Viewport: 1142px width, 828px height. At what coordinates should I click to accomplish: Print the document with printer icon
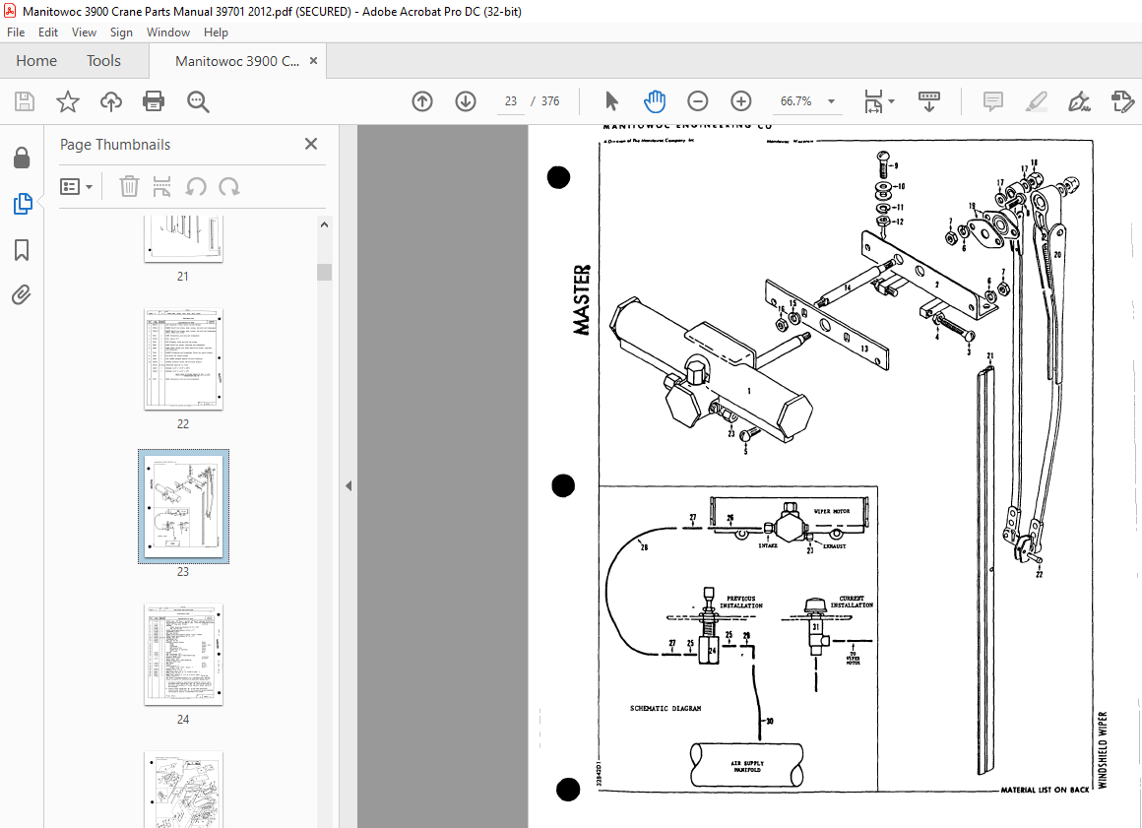click(x=154, y=101)
